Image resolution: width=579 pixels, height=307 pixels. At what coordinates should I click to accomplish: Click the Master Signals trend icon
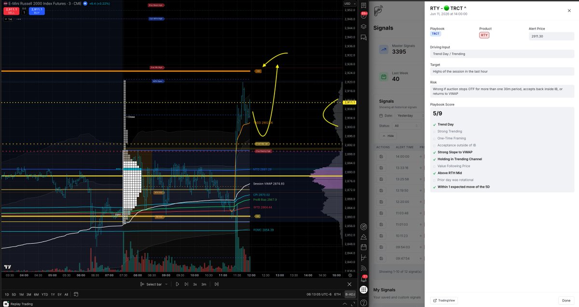[x=383, y=49]
